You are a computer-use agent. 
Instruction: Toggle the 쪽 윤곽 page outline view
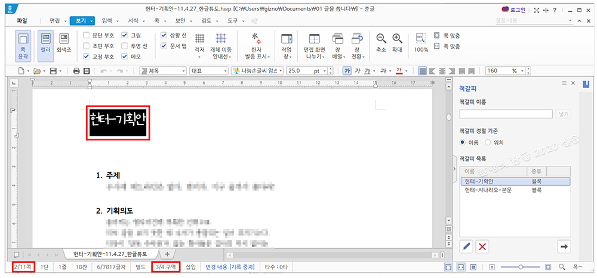pyautogui.click(x=23, y=46)
